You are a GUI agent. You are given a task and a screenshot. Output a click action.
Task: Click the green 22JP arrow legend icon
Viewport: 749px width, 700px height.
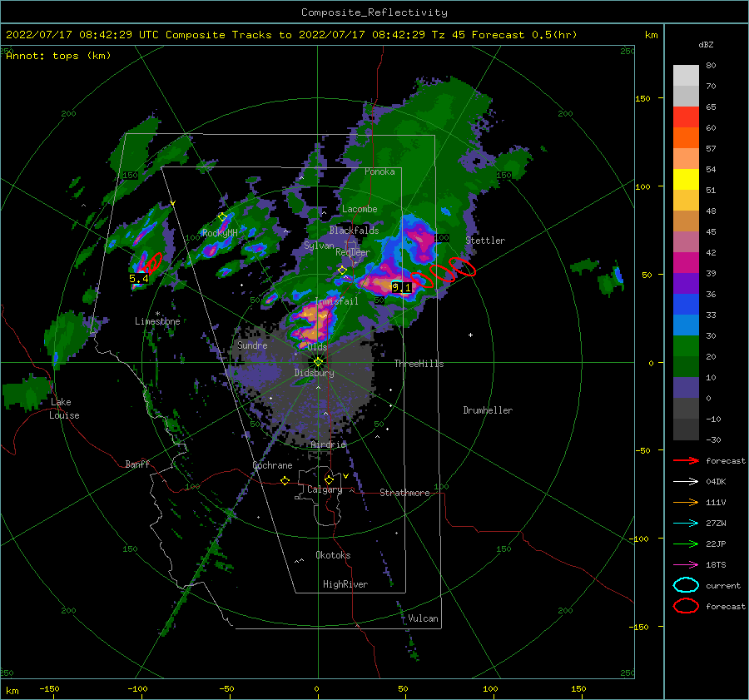(x=686, y=544)
